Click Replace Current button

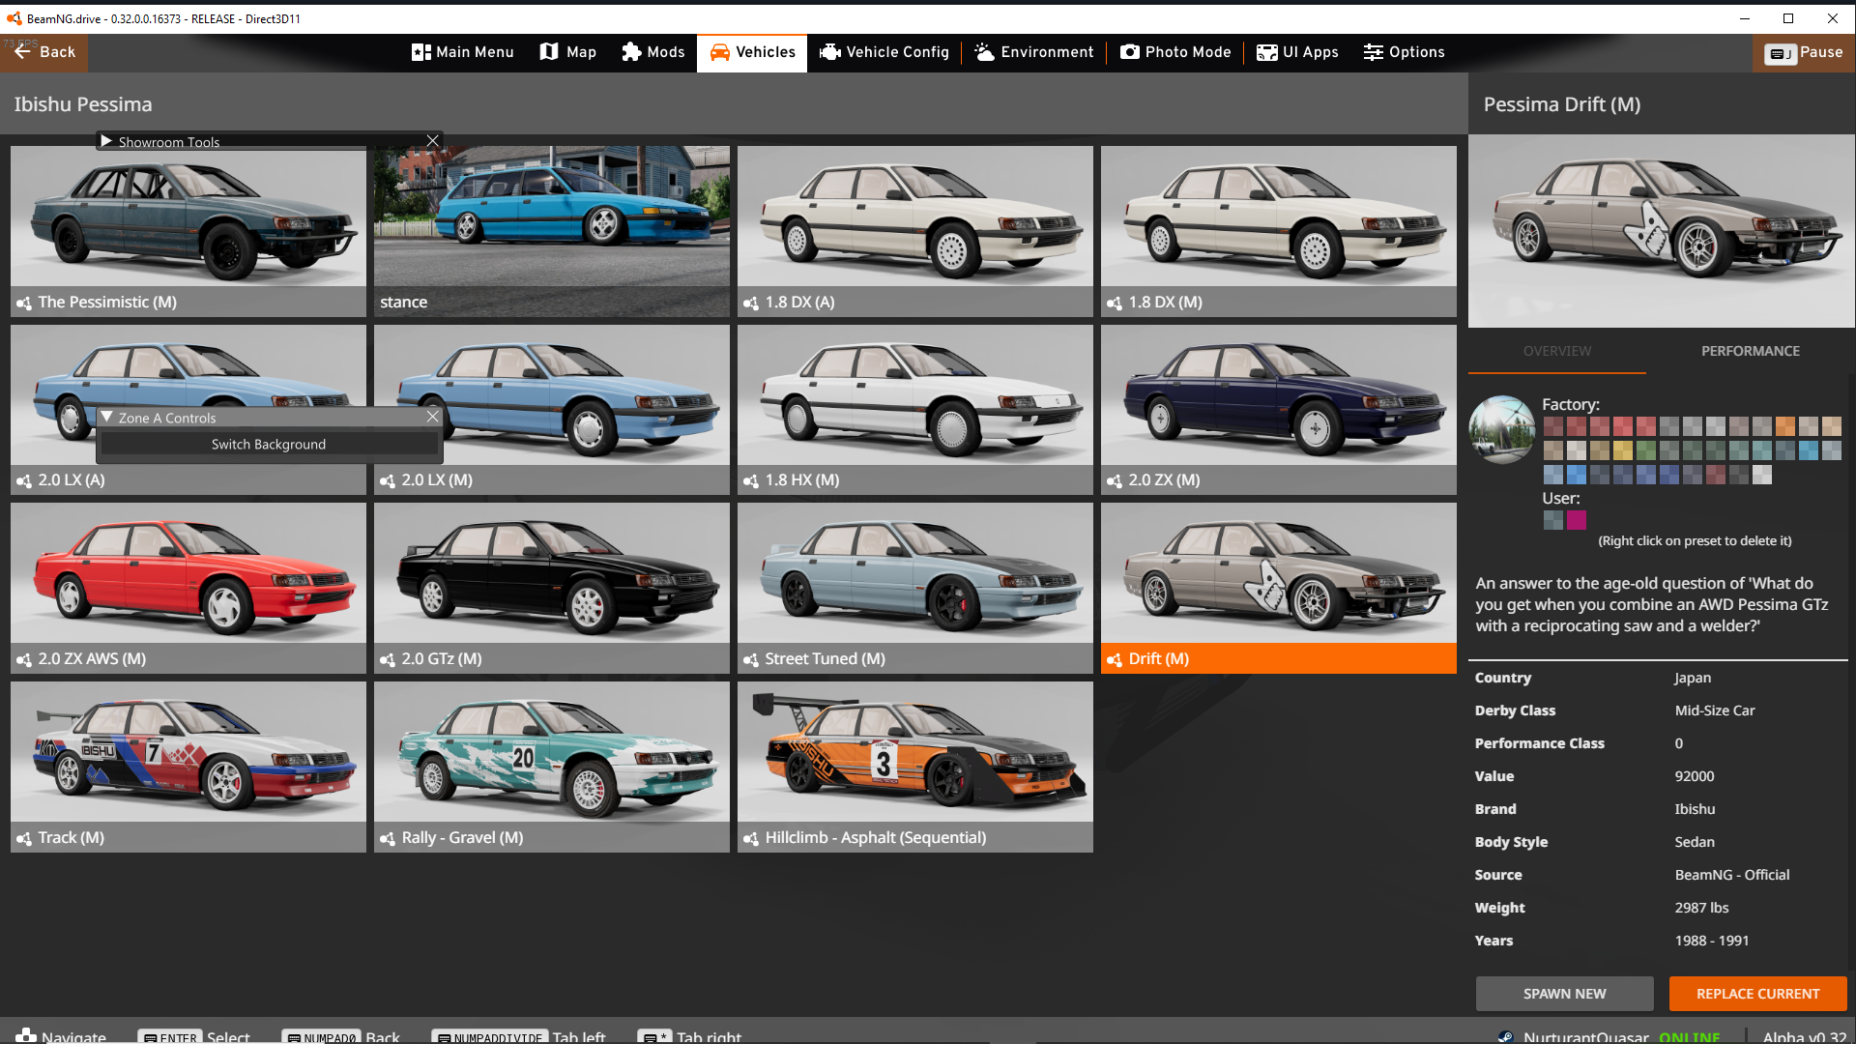coord(1757,994)
